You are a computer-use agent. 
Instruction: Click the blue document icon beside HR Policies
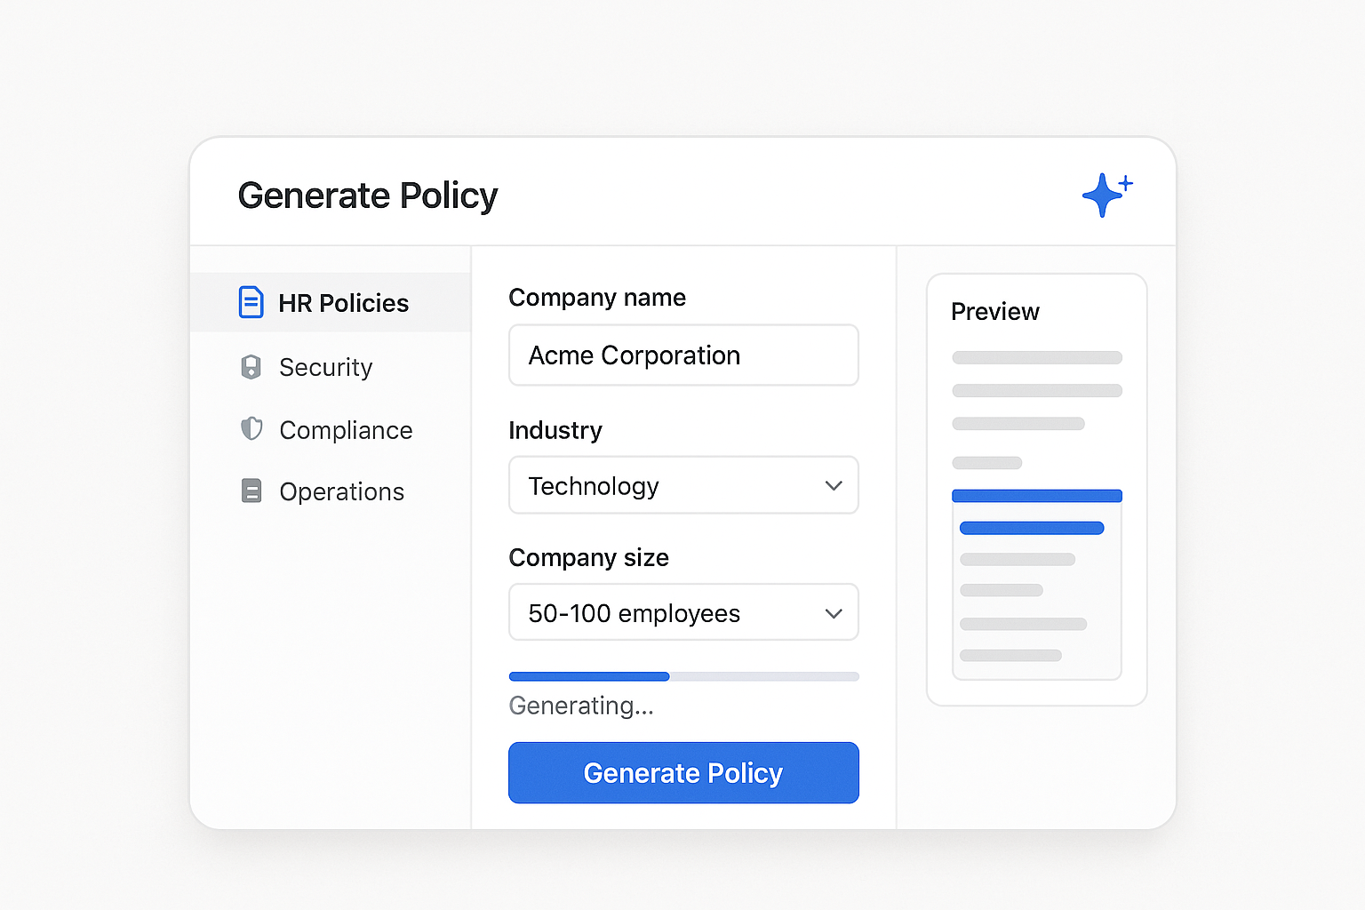(251, 302)
